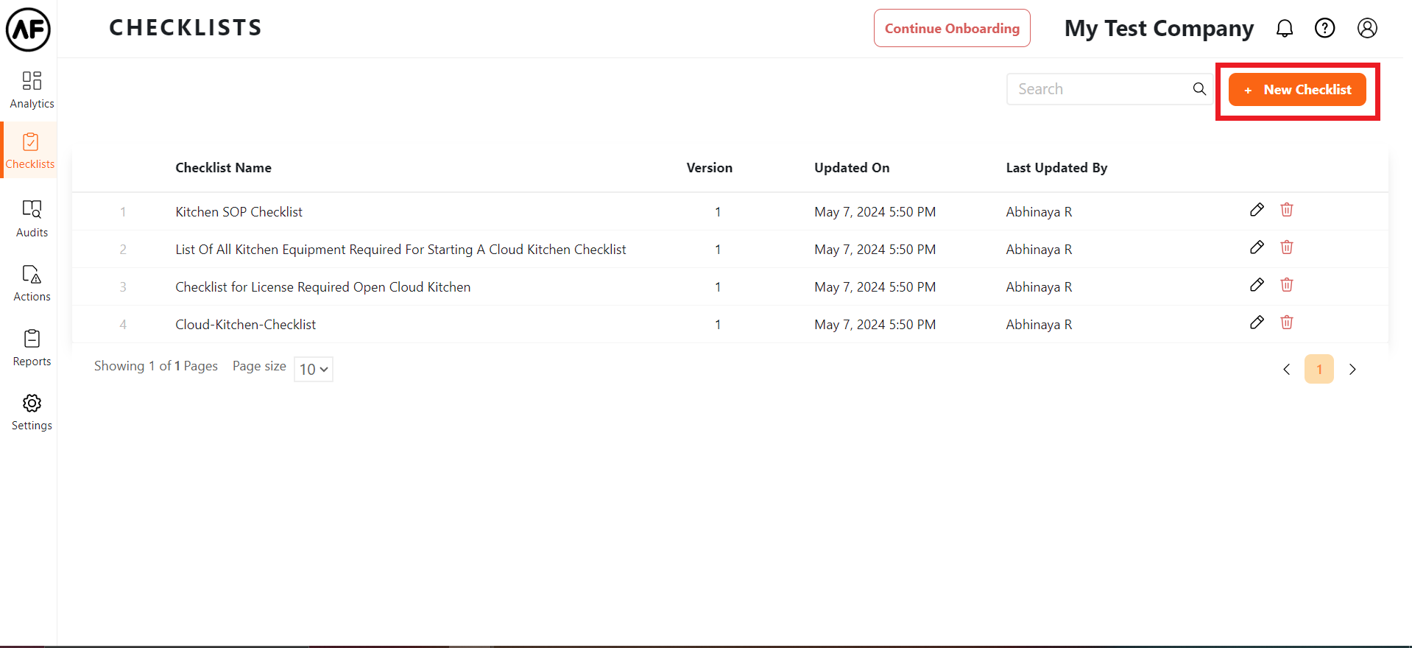The height and width of the screenshot is (648, 1412).
Task: Open Settings from the sidebar
Action: coord(32,412)
